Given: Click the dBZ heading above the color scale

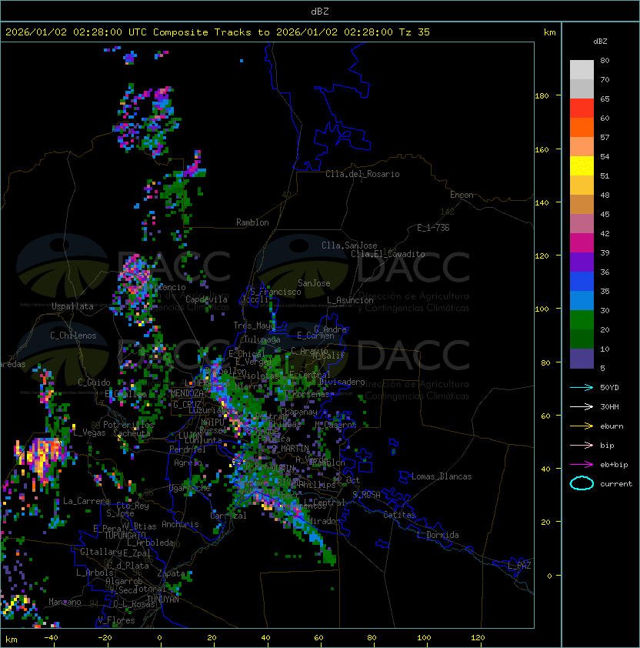Looking at the screenshot, I should 600,42.
